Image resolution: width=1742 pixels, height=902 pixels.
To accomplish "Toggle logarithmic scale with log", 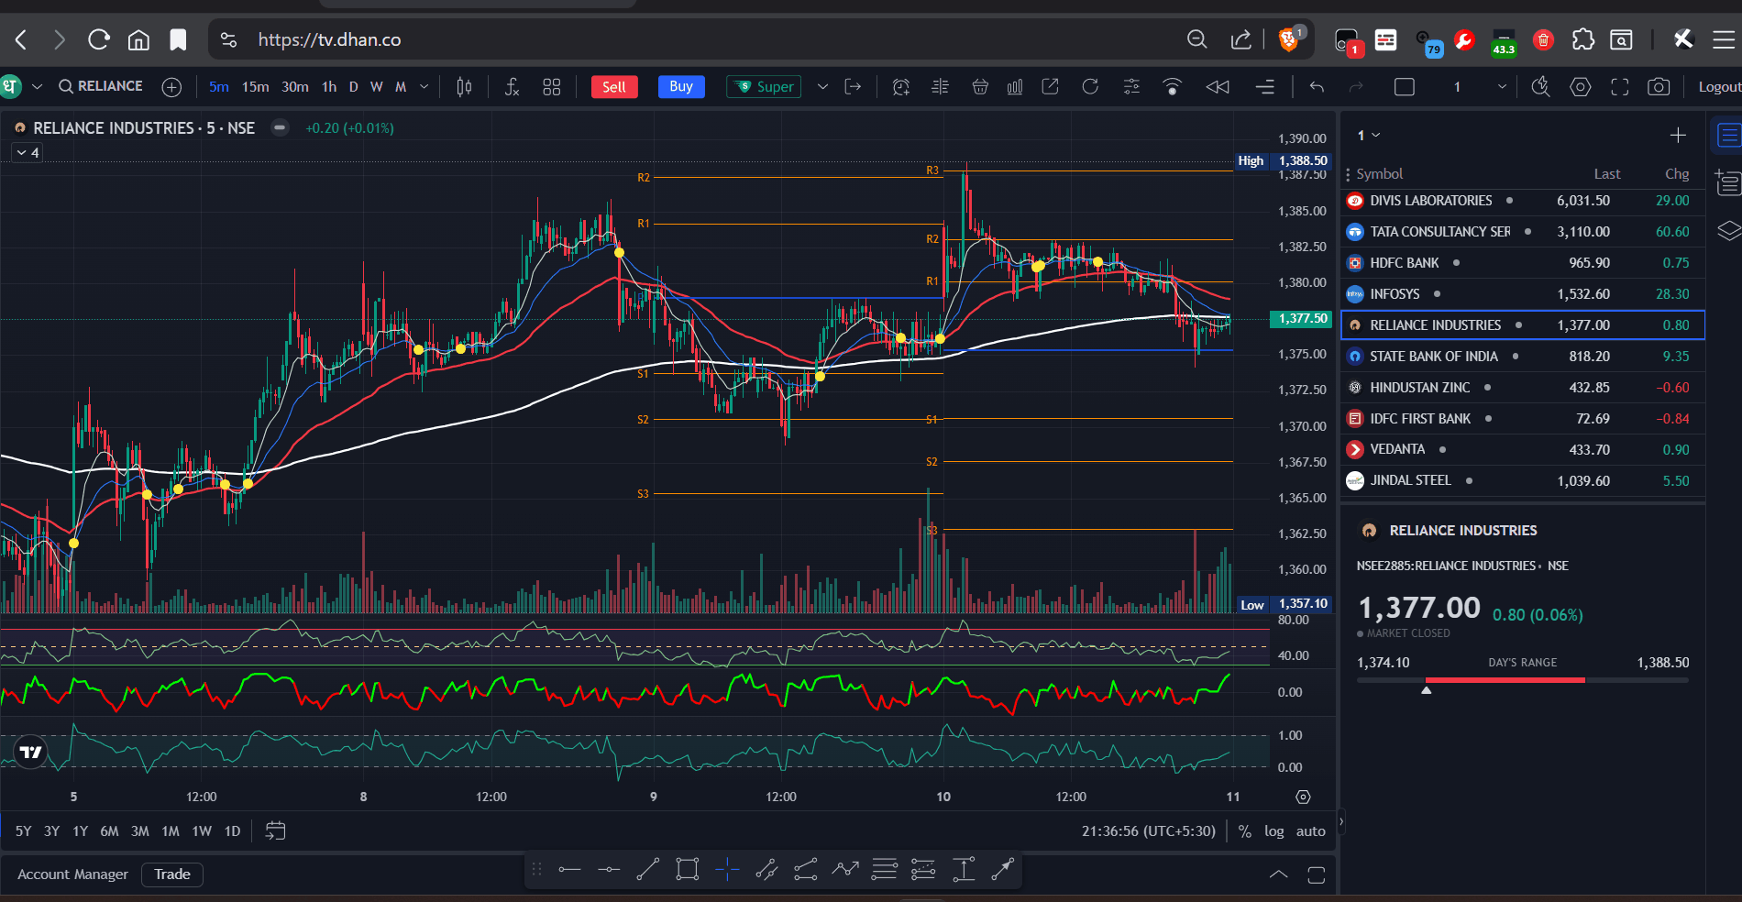I will coord(1273,831).
